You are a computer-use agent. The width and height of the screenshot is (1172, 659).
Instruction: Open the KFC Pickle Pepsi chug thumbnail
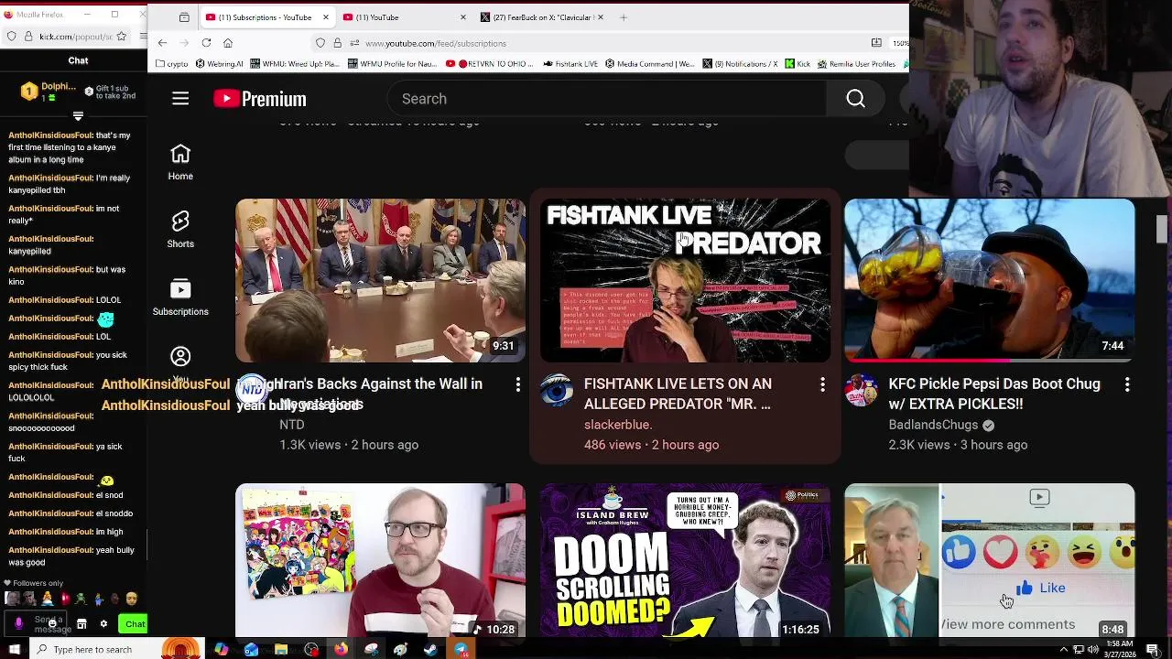[990, 280]
